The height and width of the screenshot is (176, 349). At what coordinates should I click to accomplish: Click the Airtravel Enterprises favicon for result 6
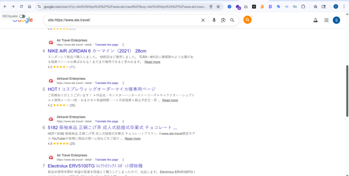pos(51,119)
